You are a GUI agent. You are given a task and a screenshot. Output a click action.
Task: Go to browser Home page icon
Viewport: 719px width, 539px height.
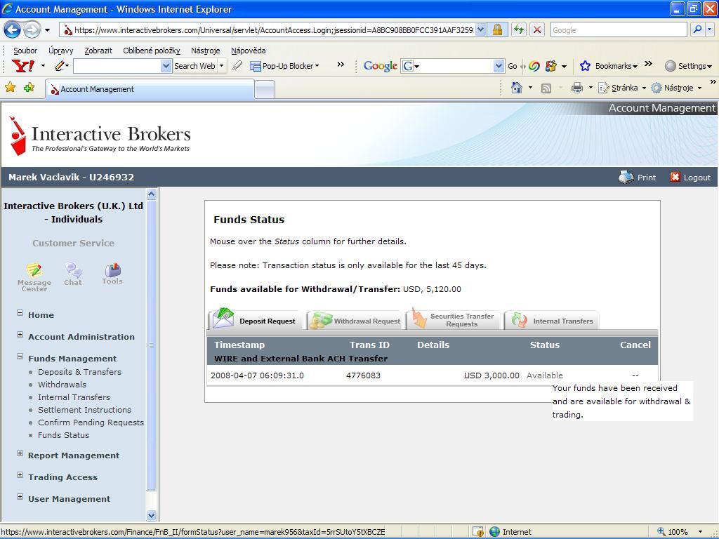(x=517, y=88)
